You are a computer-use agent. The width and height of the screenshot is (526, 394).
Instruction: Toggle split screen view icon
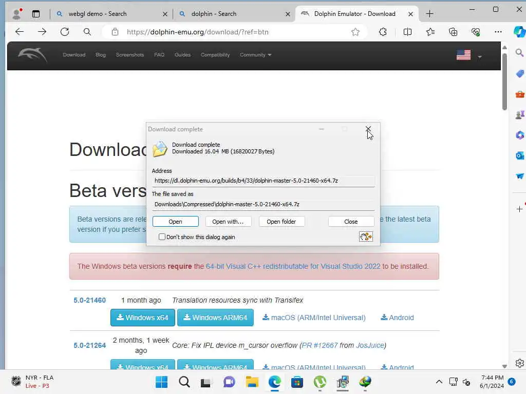pyautogui.click(x=407, y=32)
